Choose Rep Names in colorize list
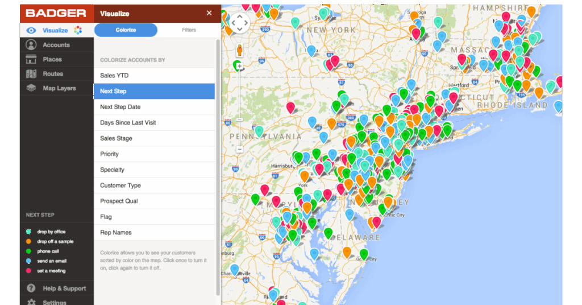The width and height of the screenshot is (582, 305). point(154,233)
